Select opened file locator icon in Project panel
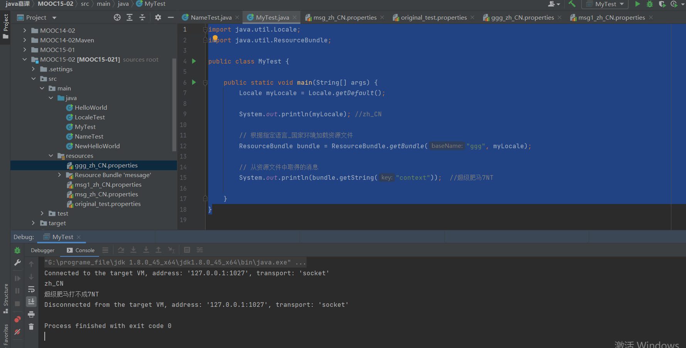 [x=117, y=17]
